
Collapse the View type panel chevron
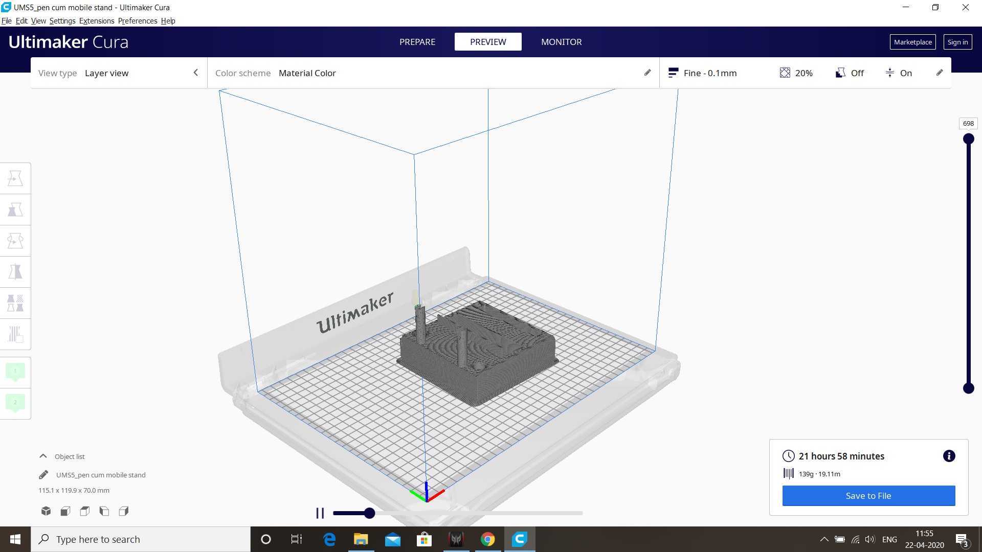(x=195, y=73)
